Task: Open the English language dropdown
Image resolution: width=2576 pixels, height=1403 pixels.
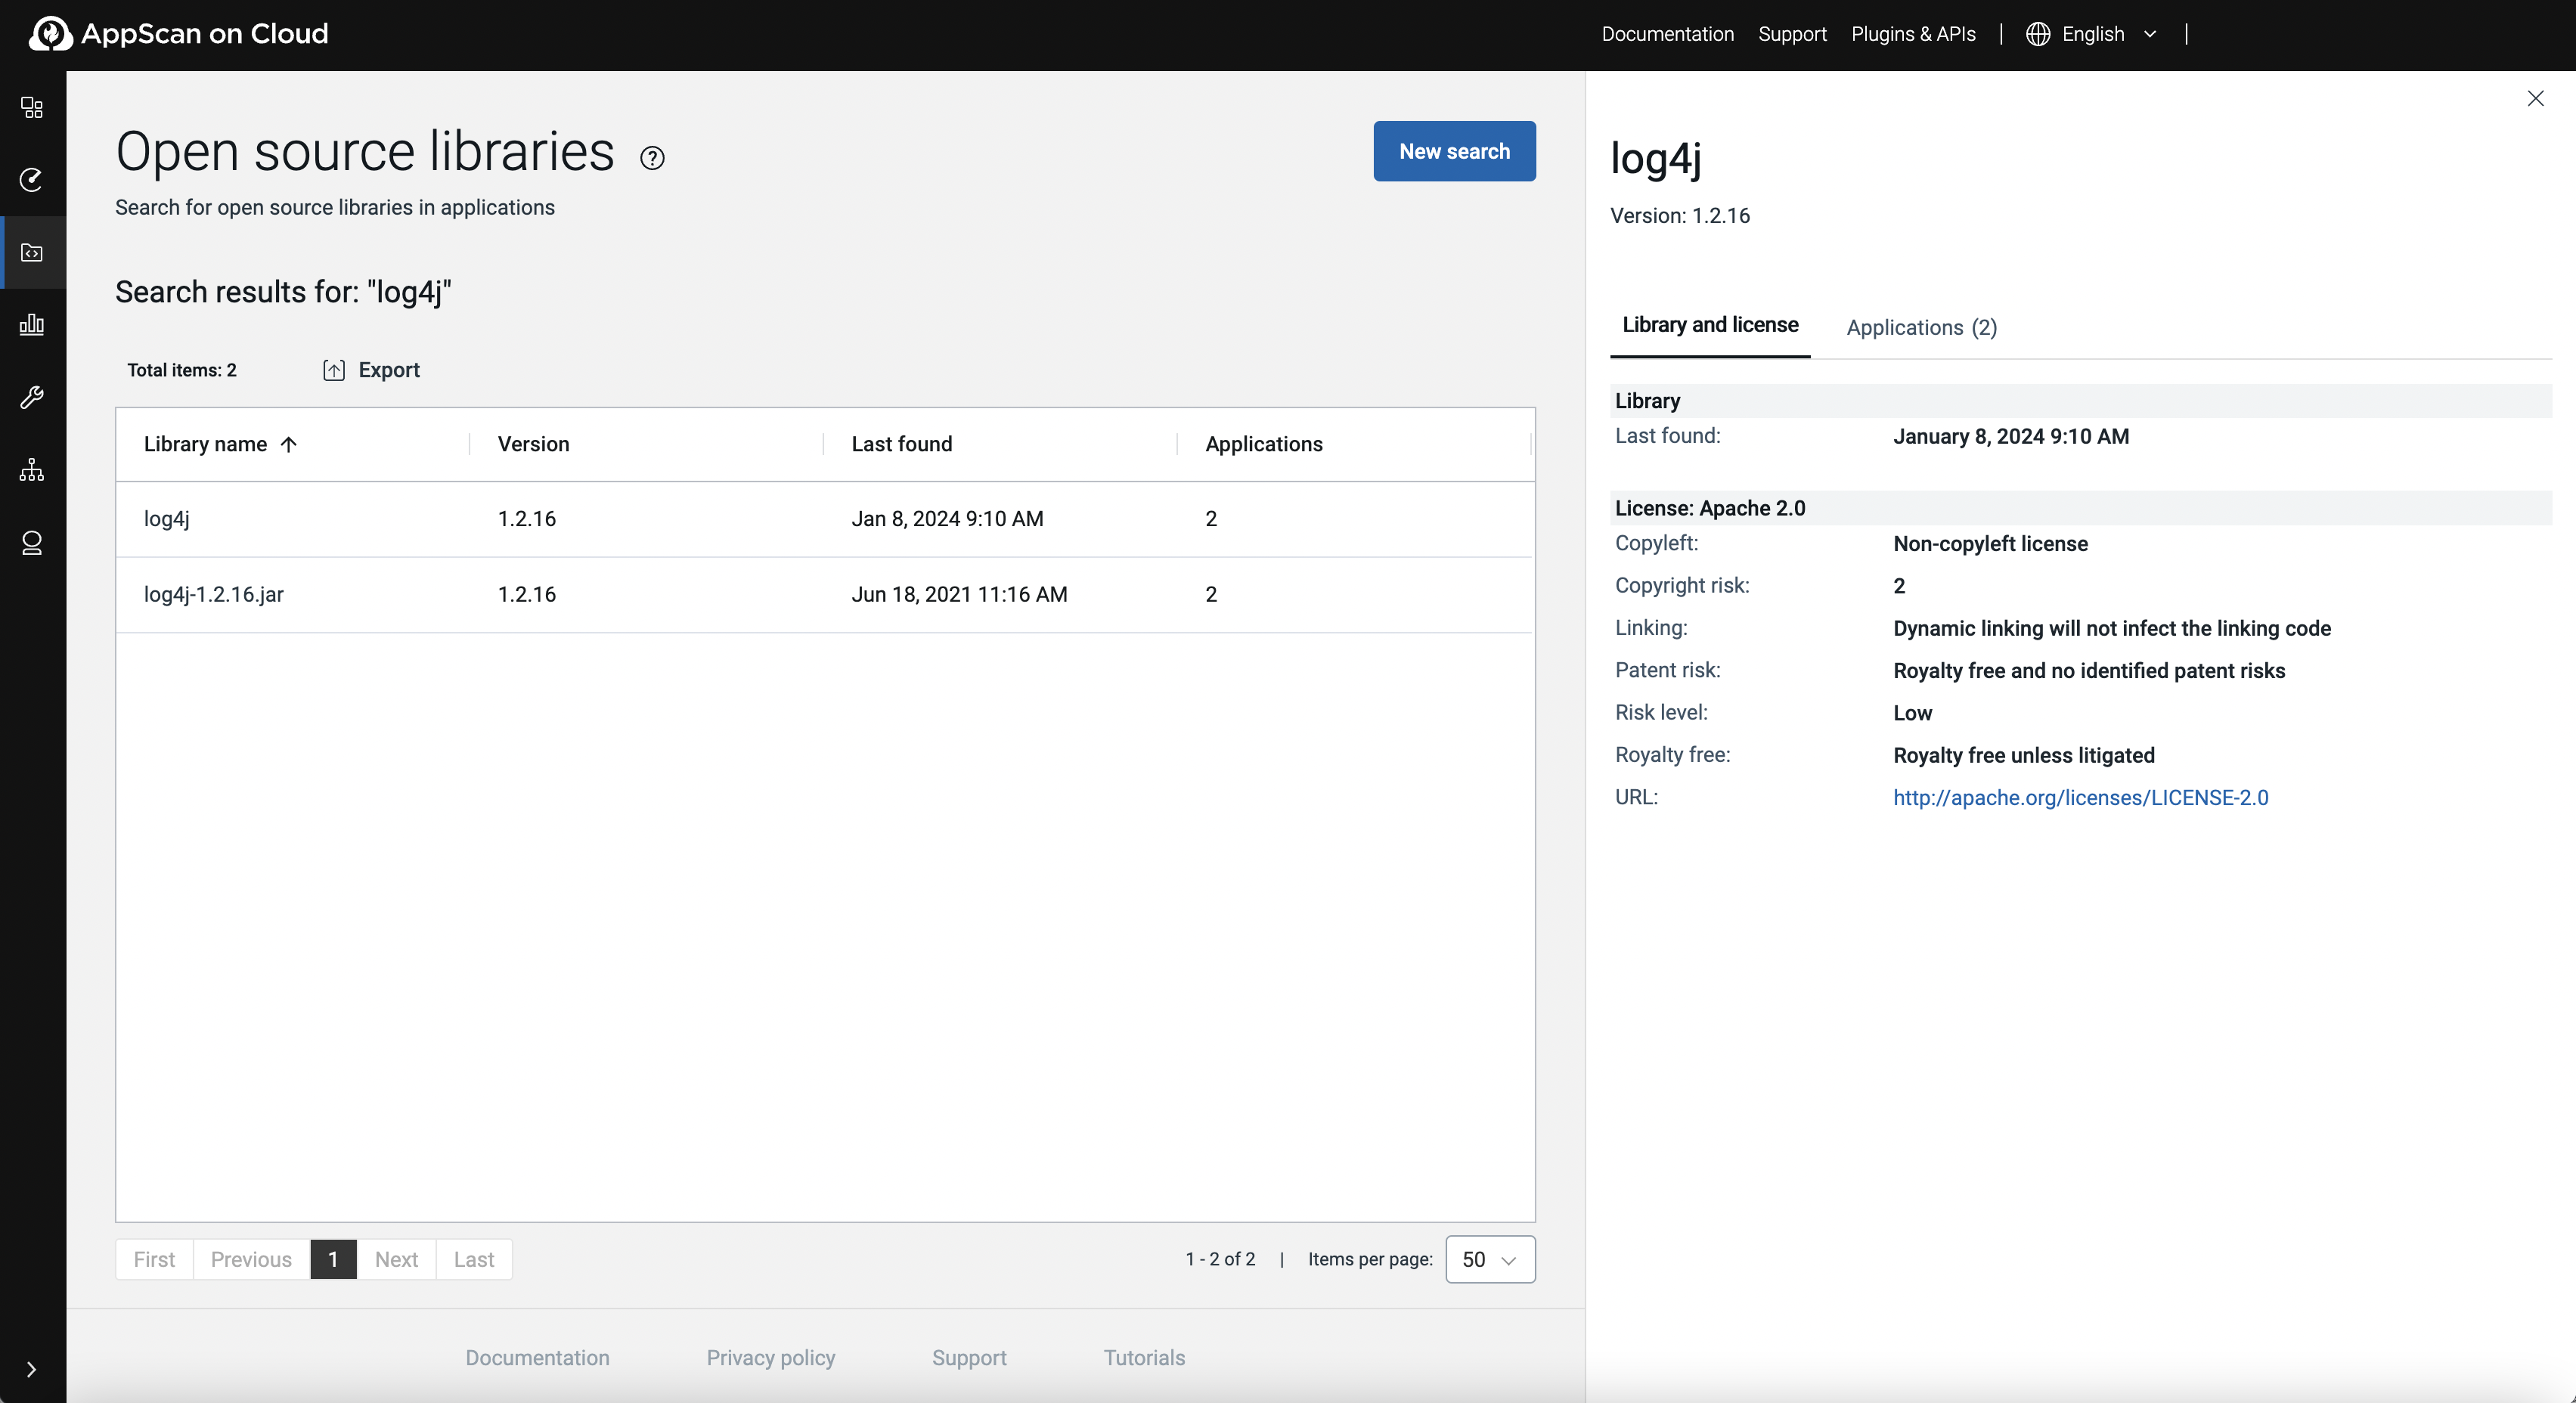Action: 2093,34
